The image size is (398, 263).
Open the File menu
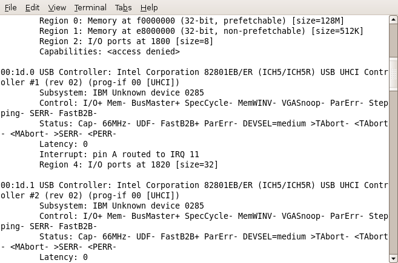point(11,8)
